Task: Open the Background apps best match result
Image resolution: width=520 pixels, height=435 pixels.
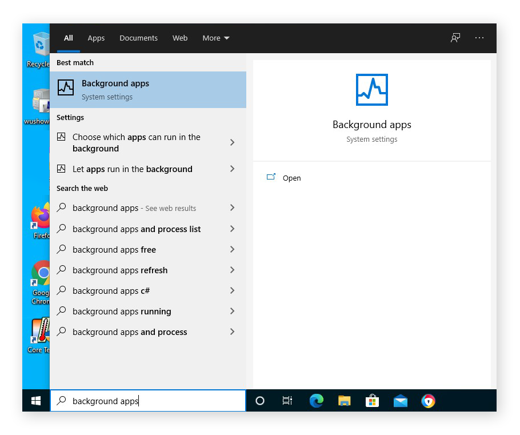Action: pyautogui.click(x=148, y=90)
